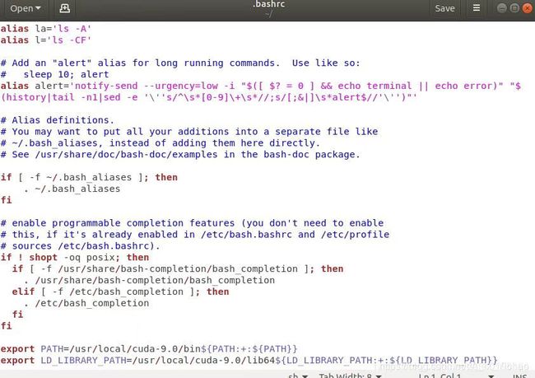Open the Tab Width: 8 dropdown
This screenshot has height=378, width=535.
click(350, 376)
